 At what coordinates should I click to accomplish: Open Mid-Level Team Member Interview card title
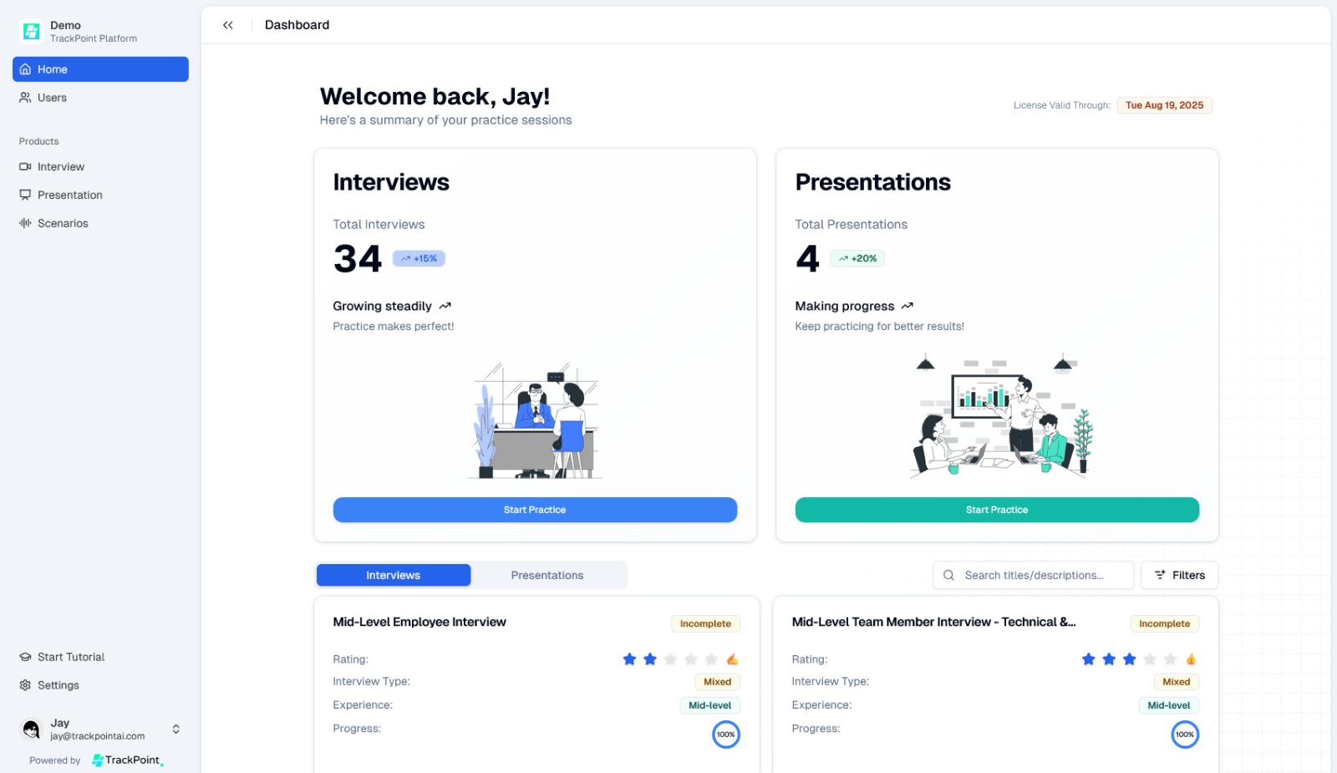(933, 622)
